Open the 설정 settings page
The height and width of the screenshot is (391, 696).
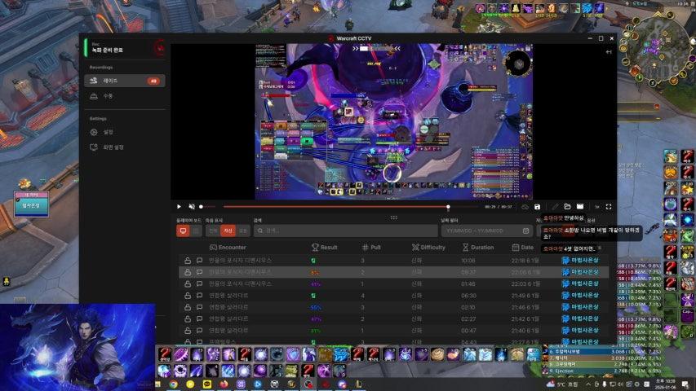tap(108, 132)
